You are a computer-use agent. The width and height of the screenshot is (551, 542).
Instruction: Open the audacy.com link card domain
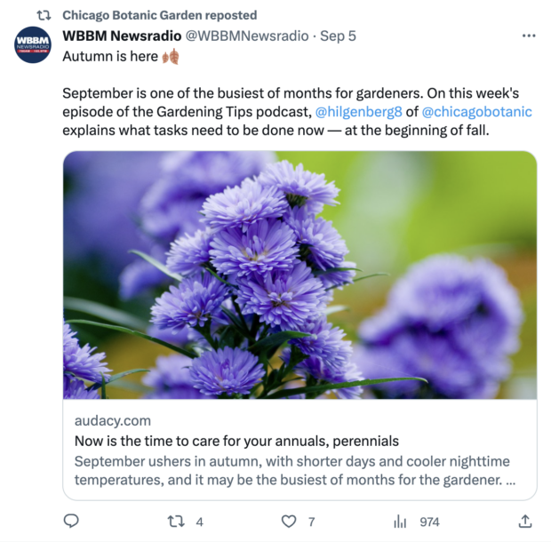pos(113,420)
